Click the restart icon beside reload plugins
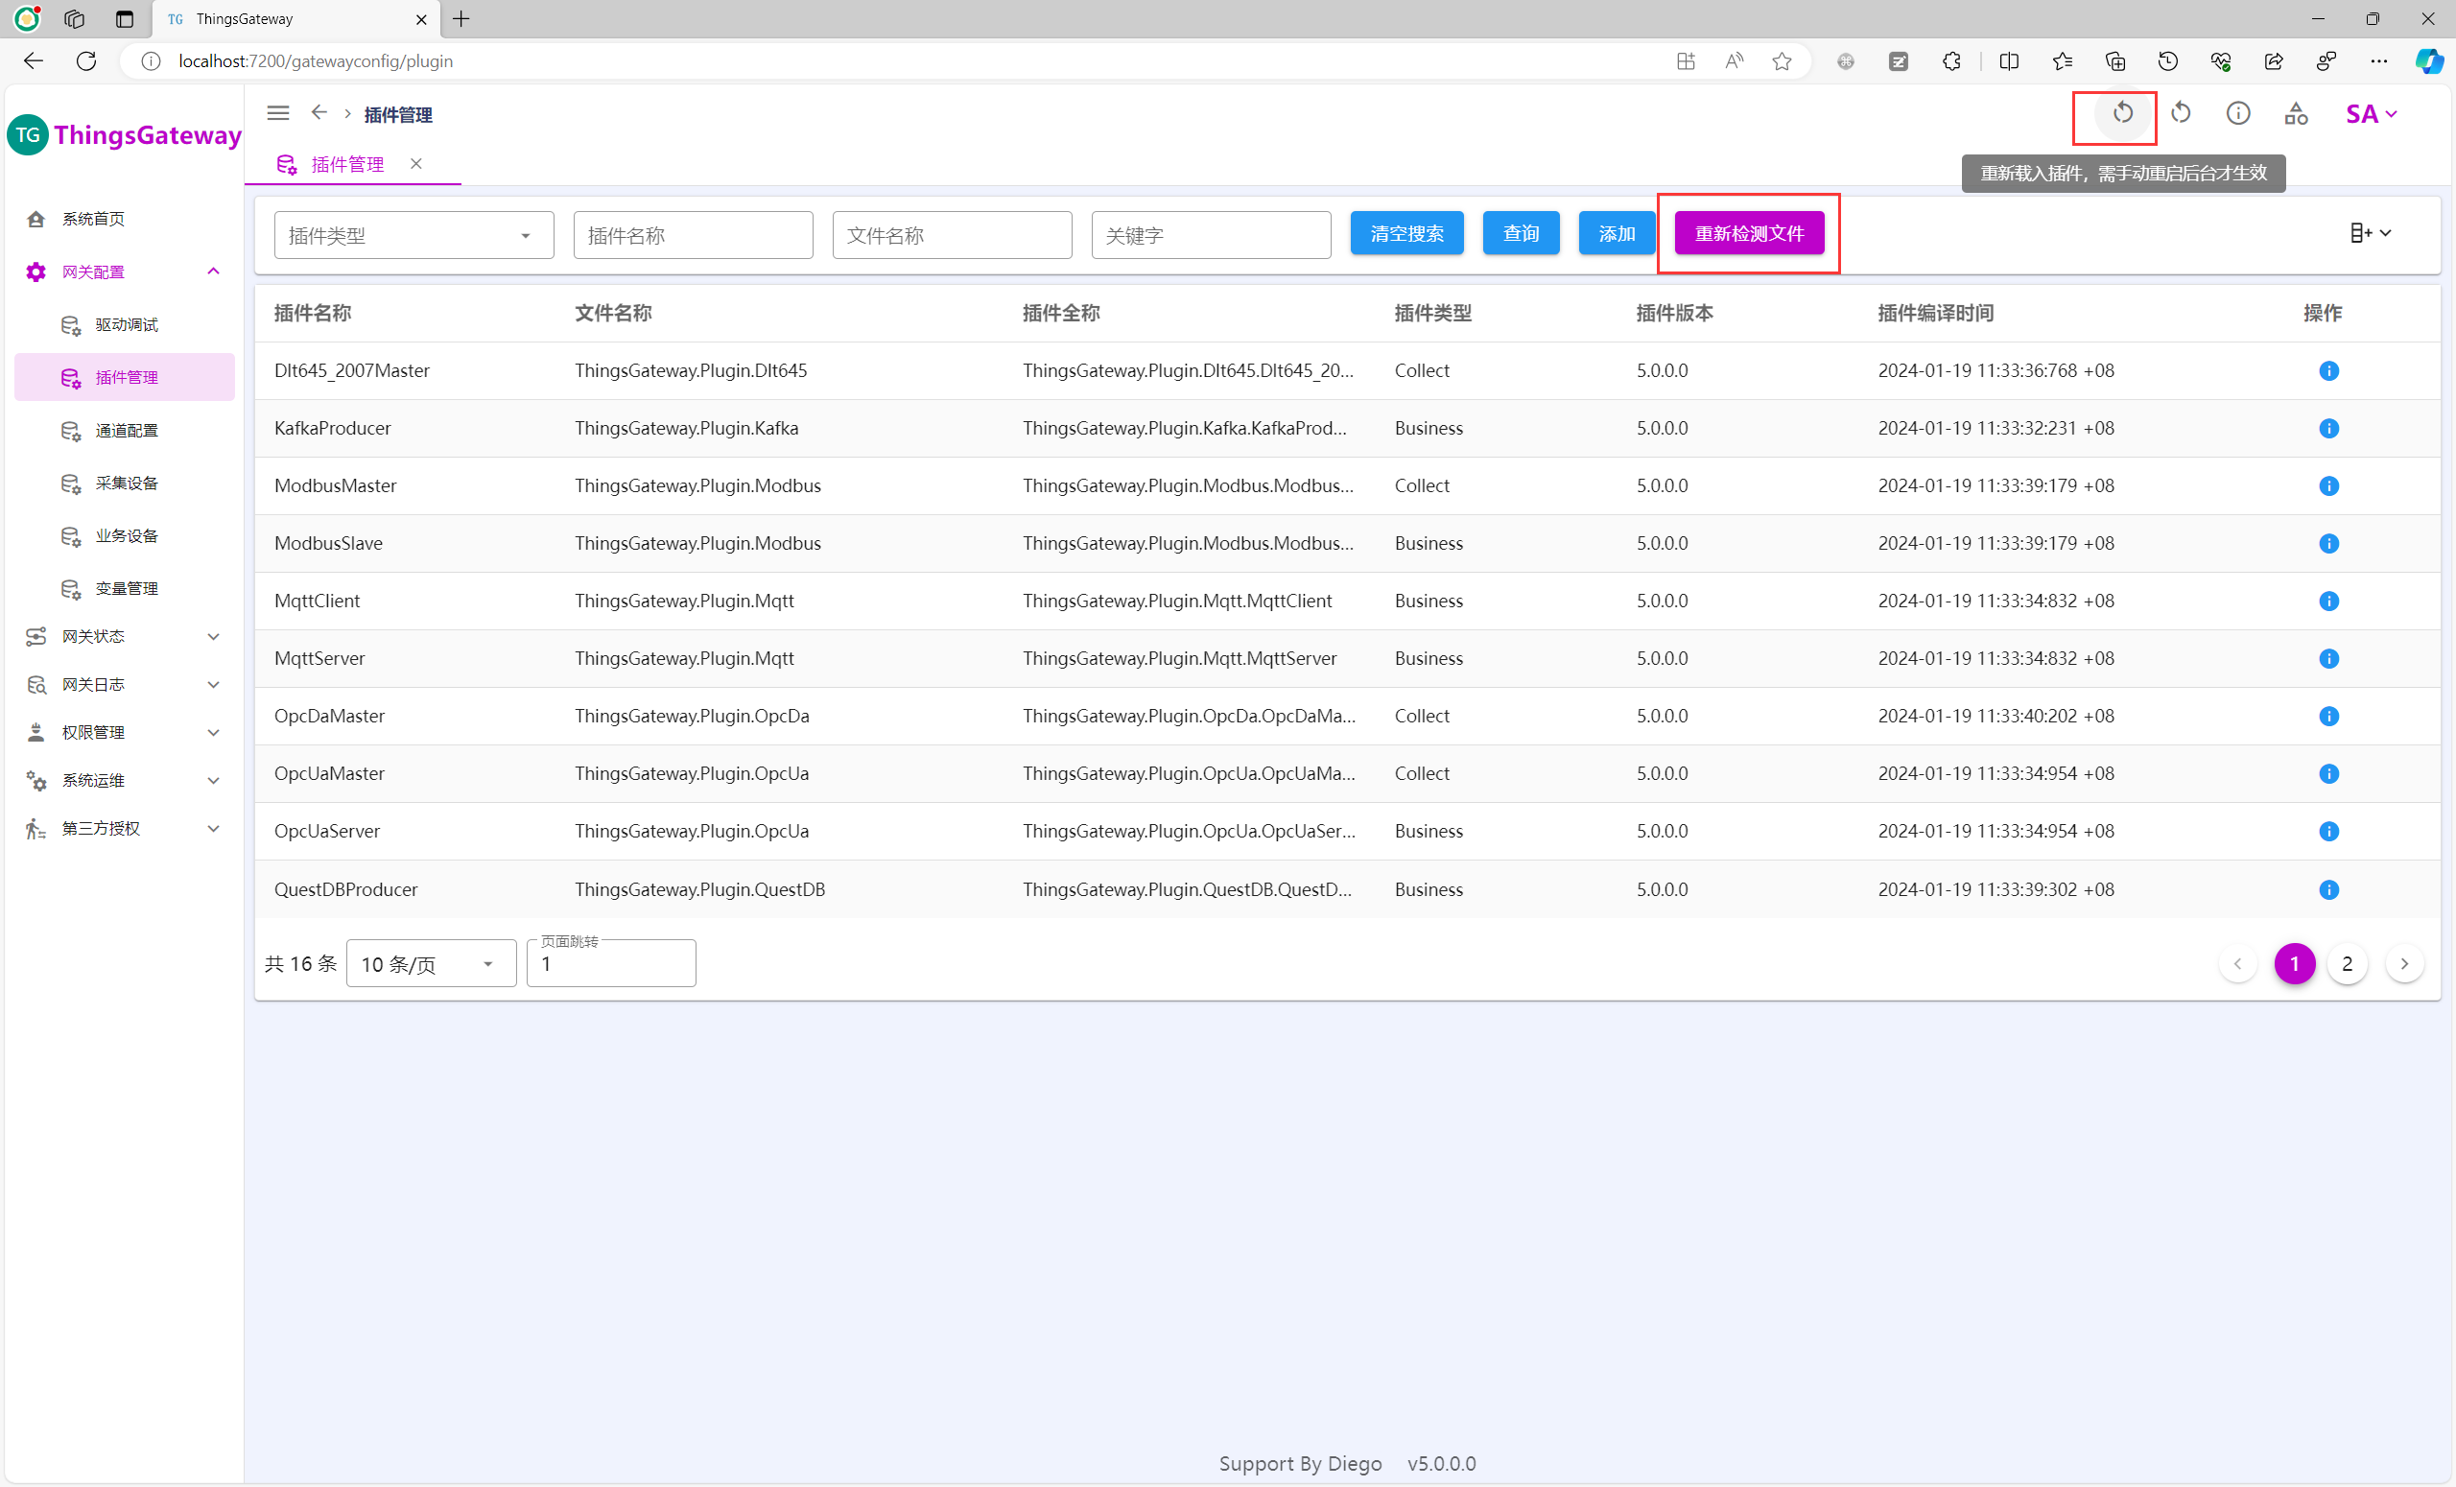 coord(2180,113)
